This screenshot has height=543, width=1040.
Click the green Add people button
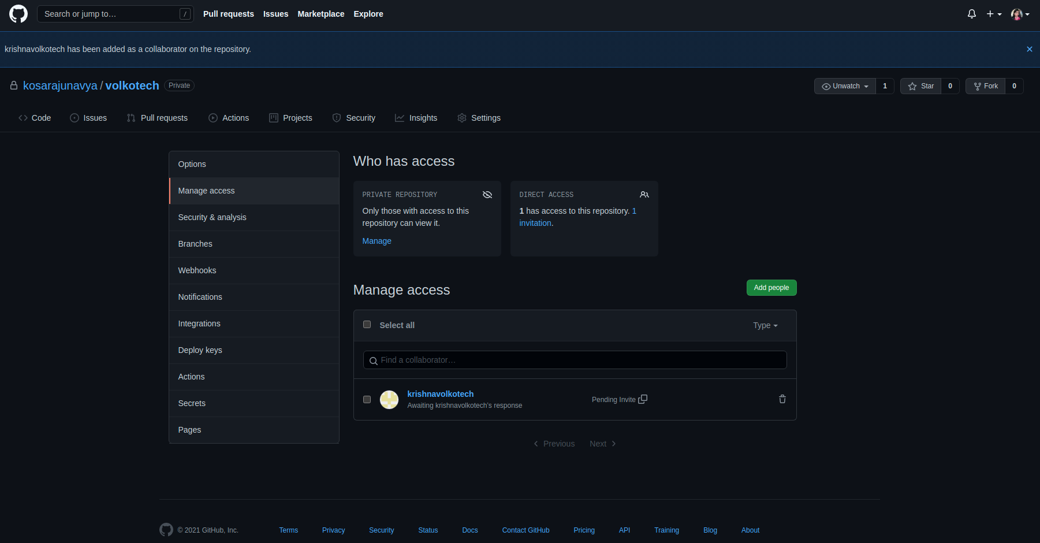click(x=771, y=288)
